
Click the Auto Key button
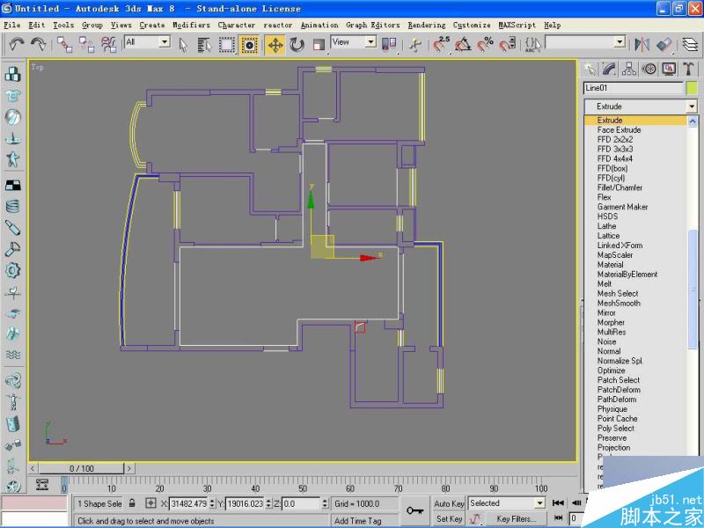(x=449, y=502)
